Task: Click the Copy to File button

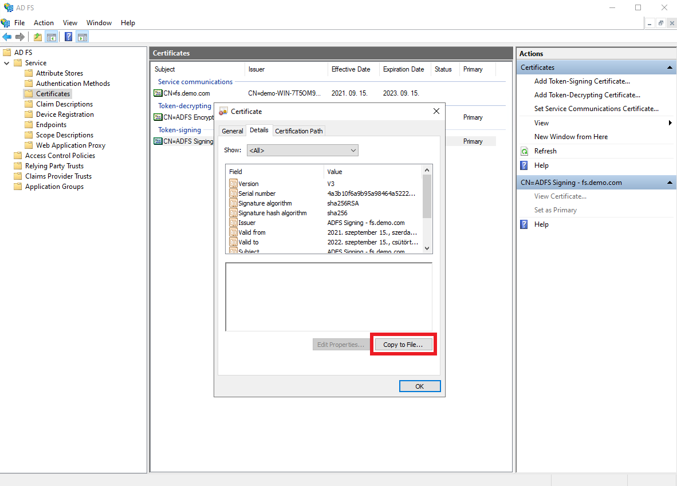Action: 403,344
